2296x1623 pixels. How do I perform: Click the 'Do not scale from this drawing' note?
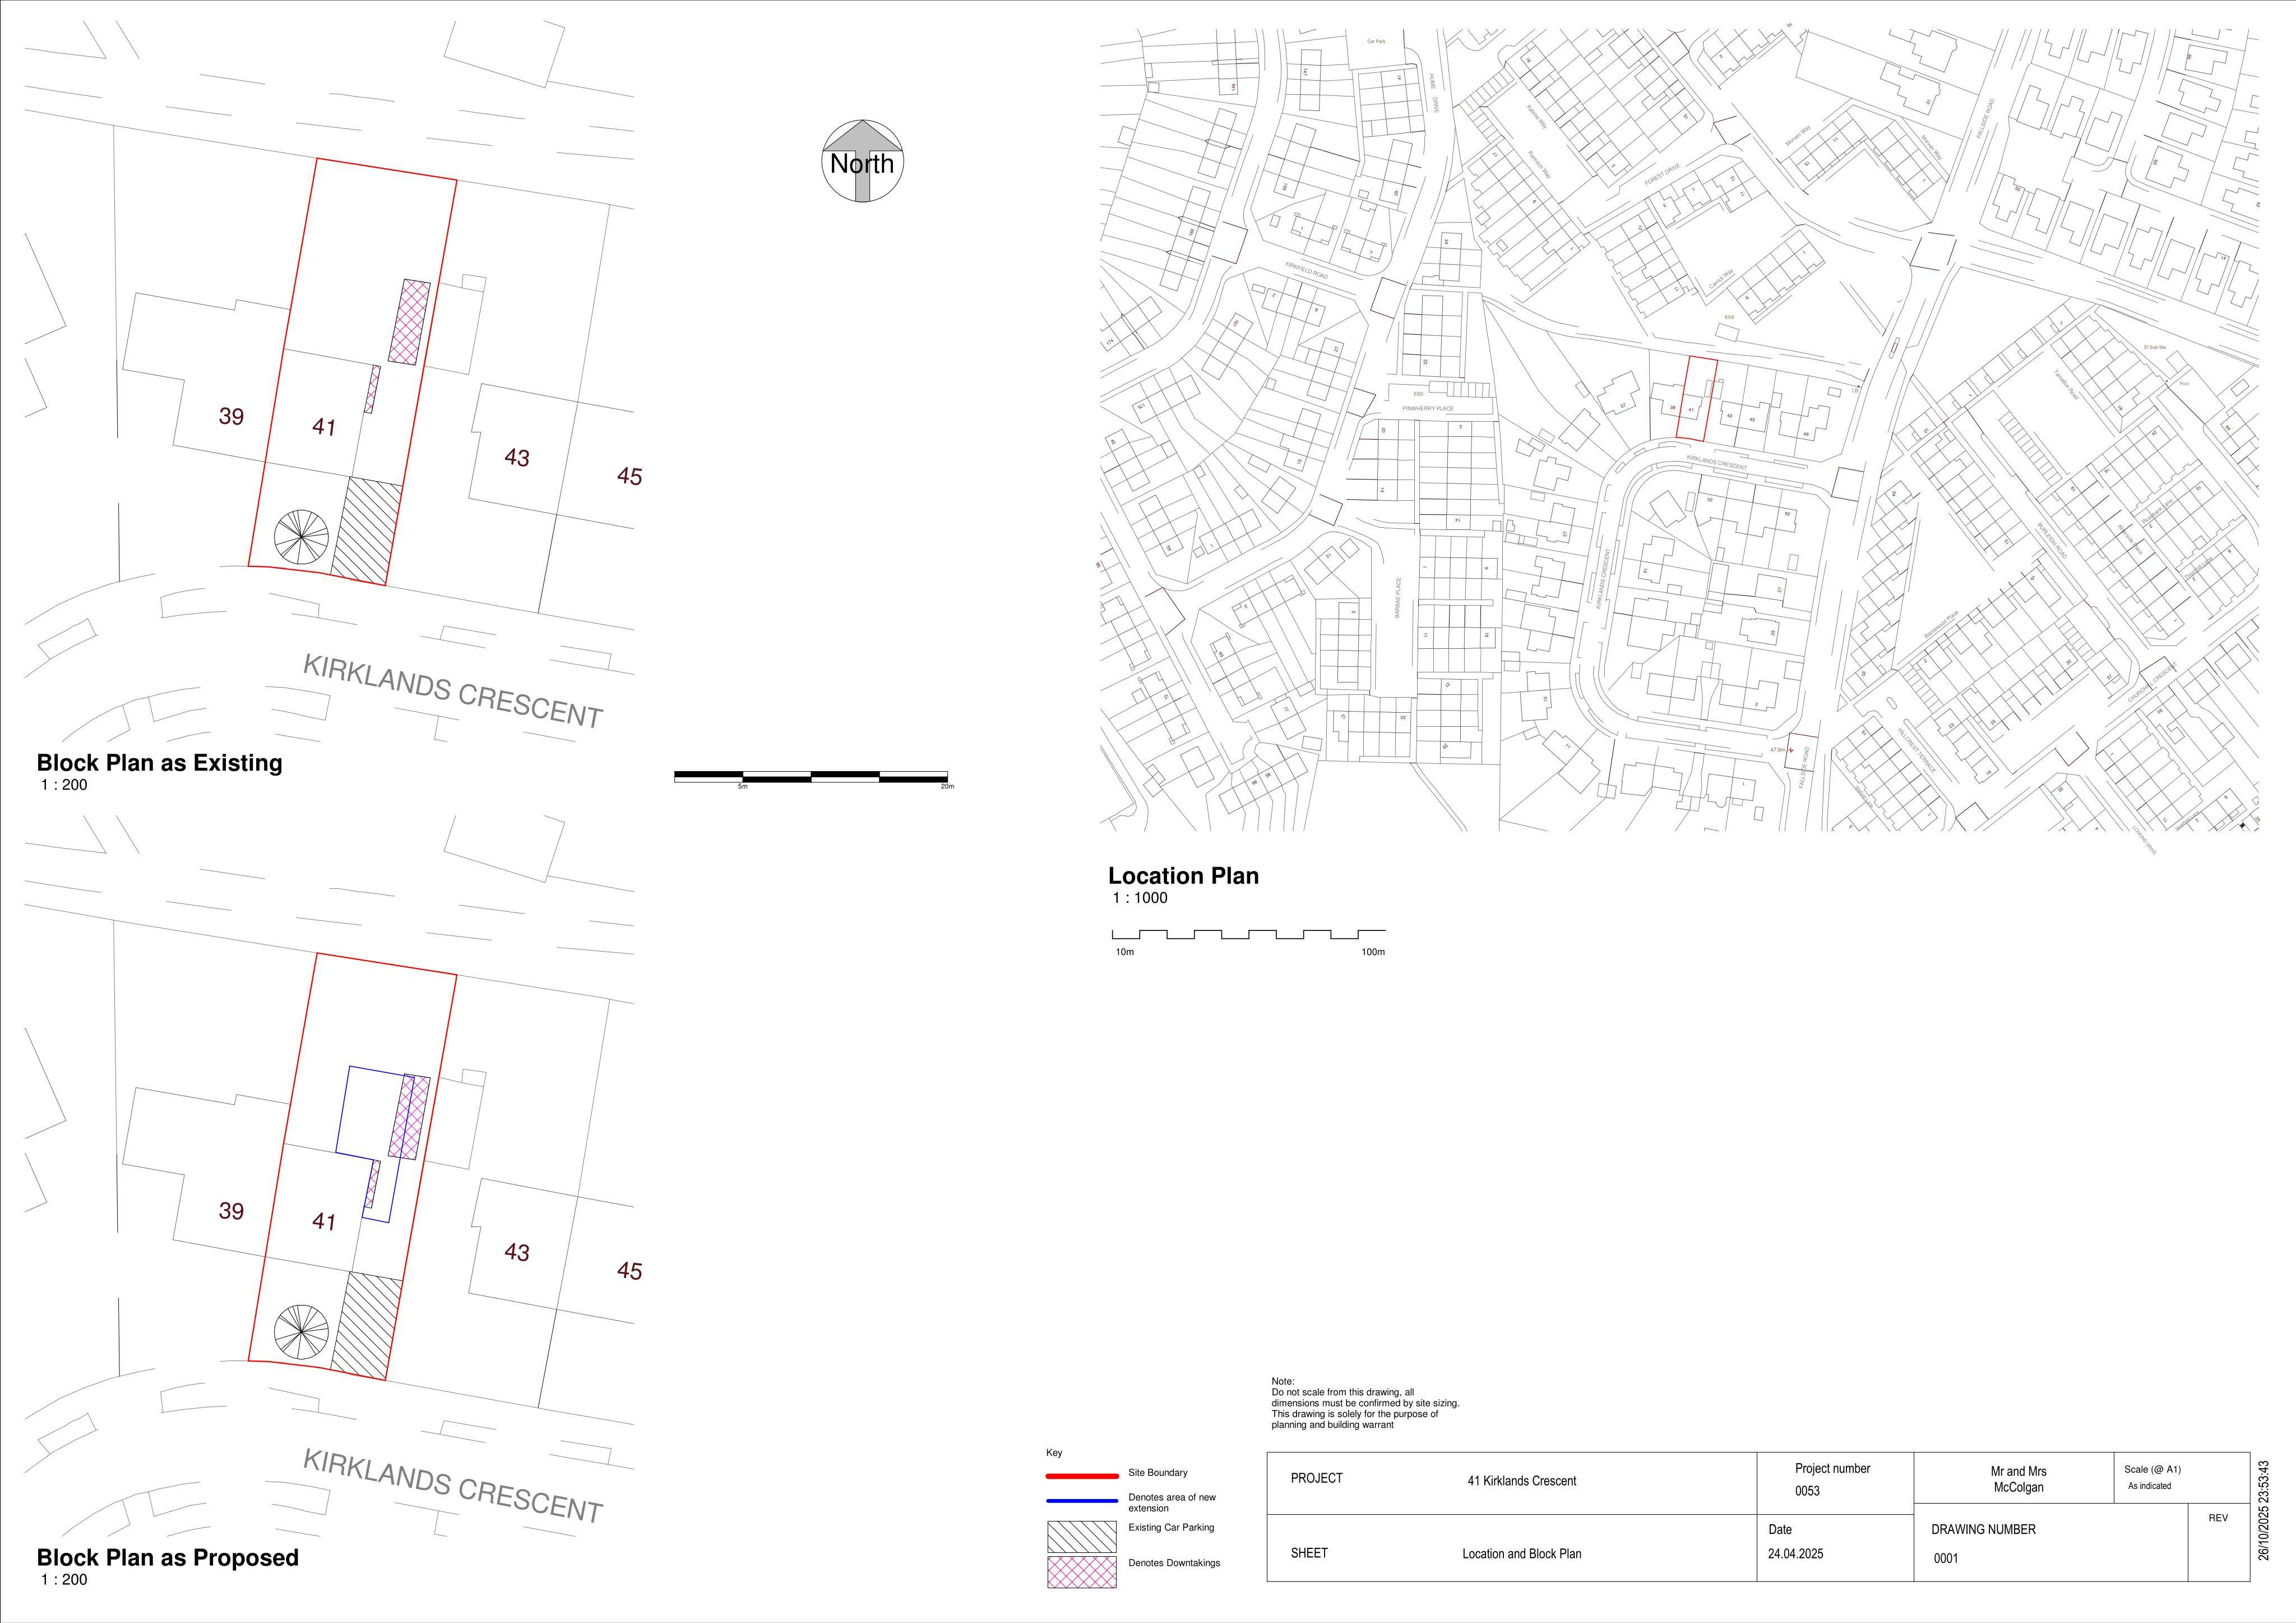click(x=1365, y=1403)
